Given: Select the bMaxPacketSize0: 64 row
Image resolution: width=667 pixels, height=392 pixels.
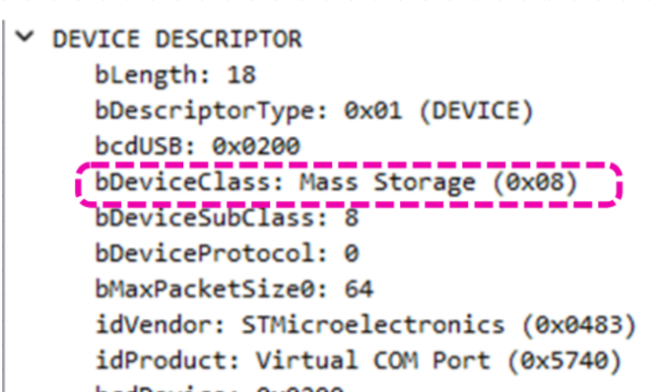Looking at the screenshot, I should coord(233,290).
